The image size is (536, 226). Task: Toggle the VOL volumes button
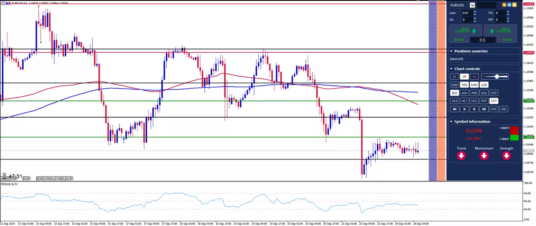[x=484, y=93]
